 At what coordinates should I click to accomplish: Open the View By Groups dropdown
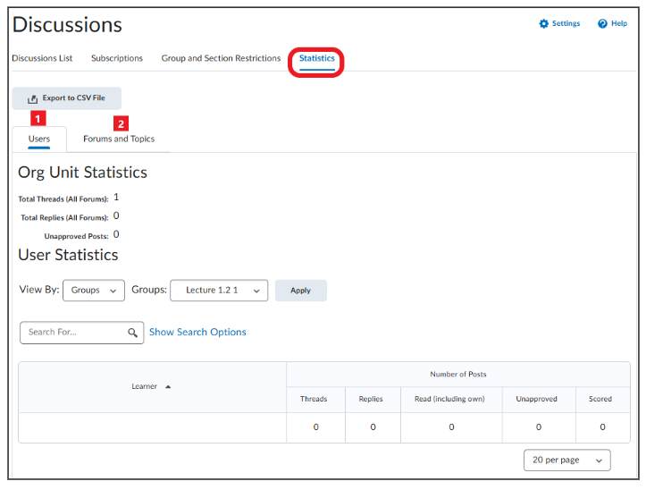point(94,291)
